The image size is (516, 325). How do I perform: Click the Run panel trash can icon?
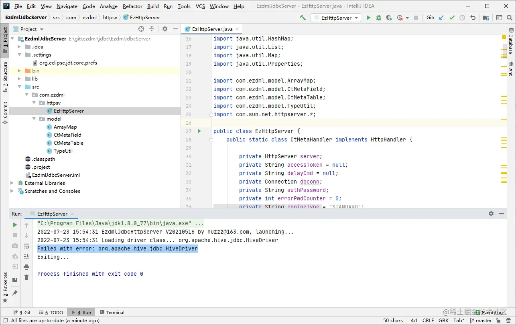click(x=26, y=277)
